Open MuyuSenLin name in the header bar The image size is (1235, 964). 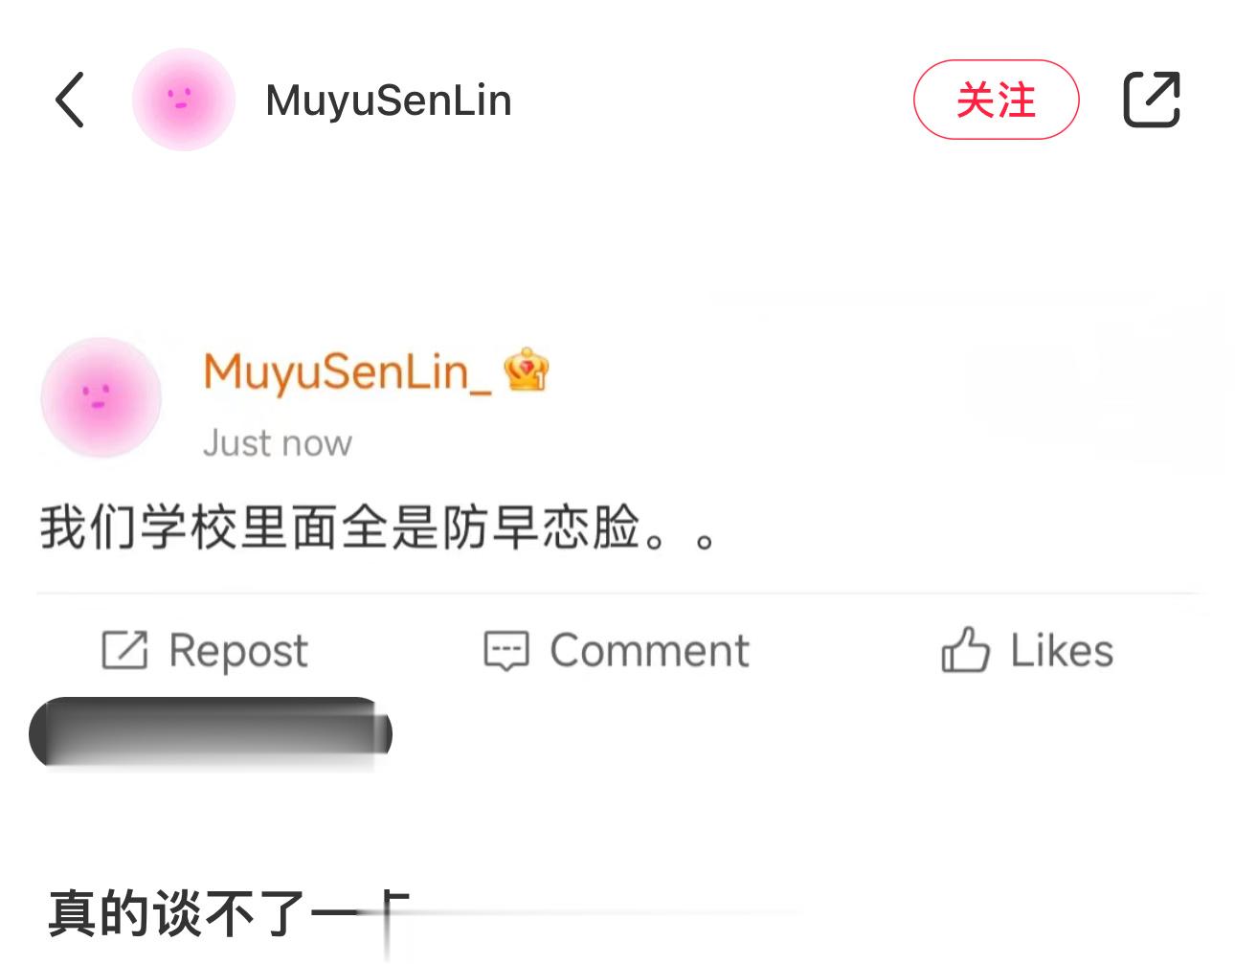388,99
